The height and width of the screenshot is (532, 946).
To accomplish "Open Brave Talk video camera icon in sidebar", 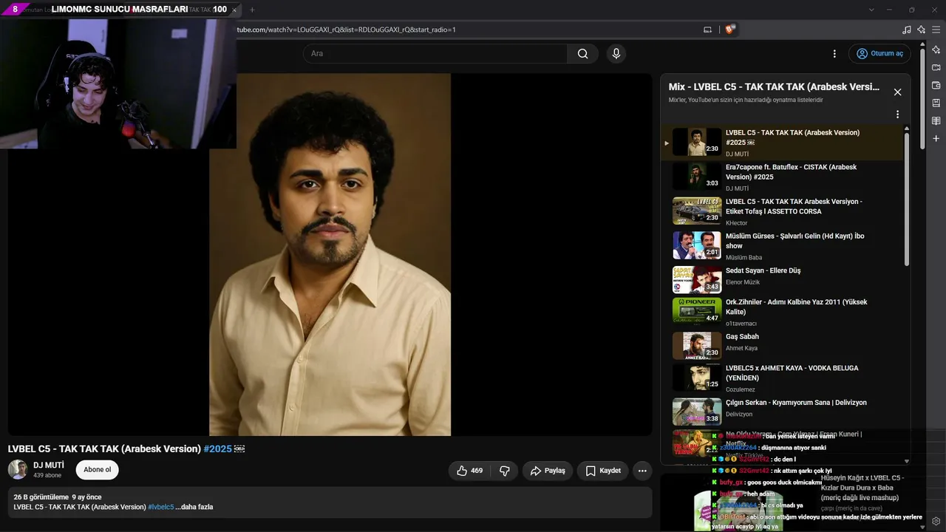I will tap(936, 67).
